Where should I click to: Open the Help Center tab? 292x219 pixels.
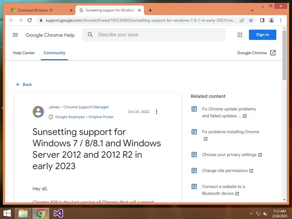tap(24, 53)
